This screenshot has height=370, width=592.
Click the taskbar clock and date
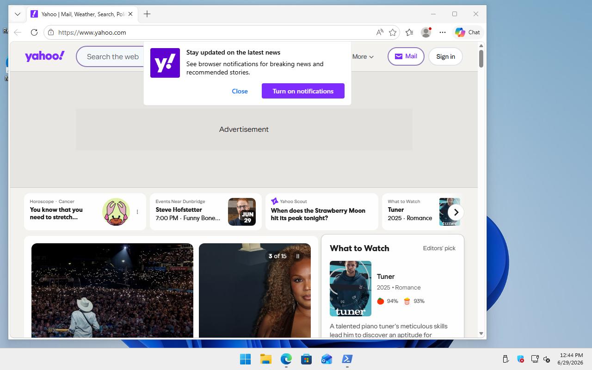click(x=570, y=359)
